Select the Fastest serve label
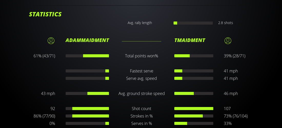 [x=142, y=71]
